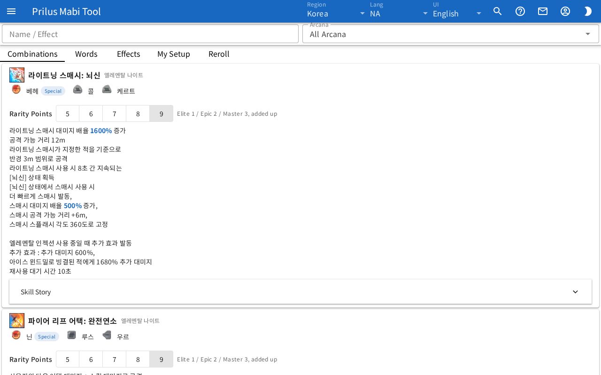Click the Special tag beside 베헤
601x375 pixels.
53,91
